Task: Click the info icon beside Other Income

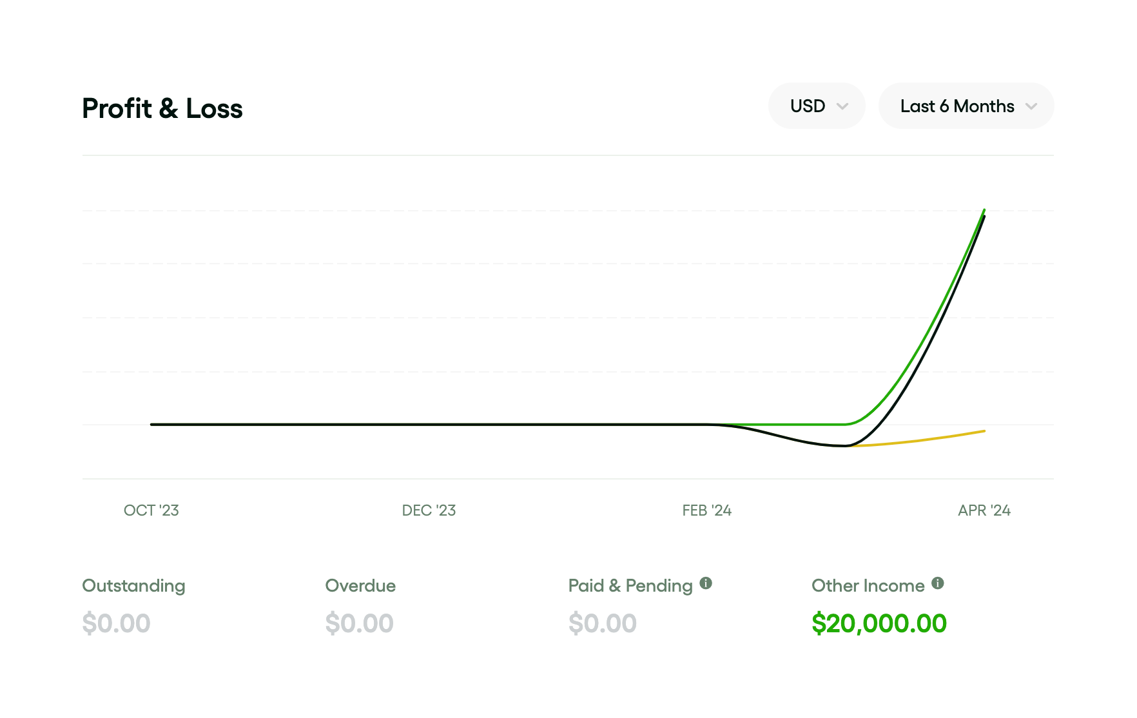Action: click(x=938, y=583)
